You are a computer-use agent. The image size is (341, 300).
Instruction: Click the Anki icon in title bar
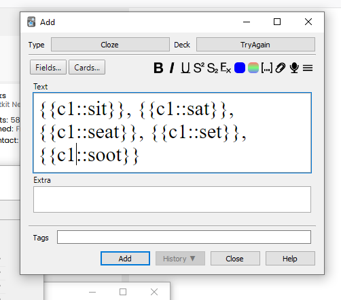pyautogui.click(x=31, y=22)
